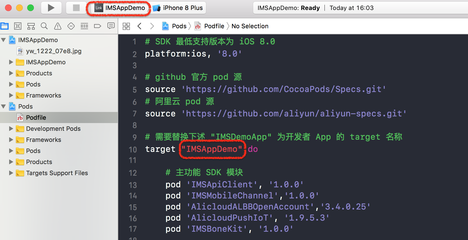Select the IMSAppDemo scheme
The width and height of the screenshot is (468, 240).
(x=119, y=8)
